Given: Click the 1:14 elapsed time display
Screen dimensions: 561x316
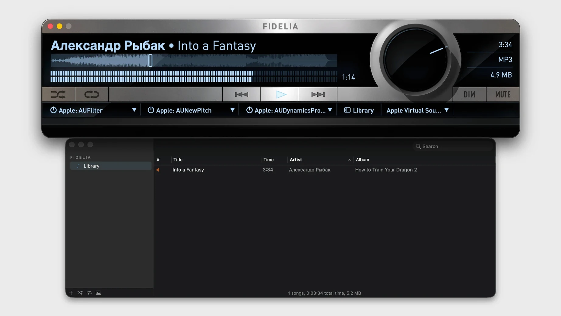Looking at the screenshot, I should pyautogui.click(x=349, y=77).
